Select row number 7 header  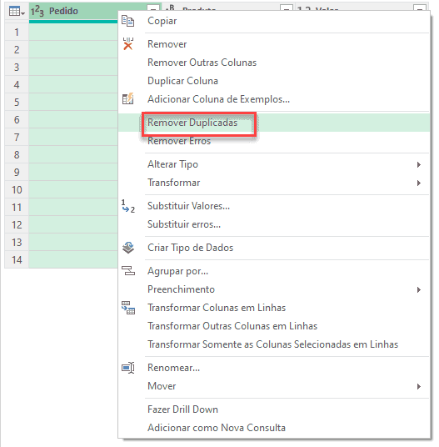click(17, 137)
